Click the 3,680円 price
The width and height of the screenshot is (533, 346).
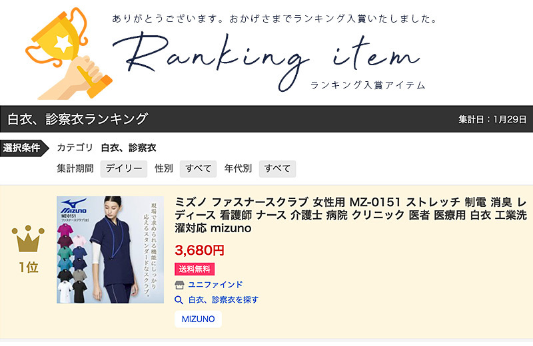[x=199, y=250]
